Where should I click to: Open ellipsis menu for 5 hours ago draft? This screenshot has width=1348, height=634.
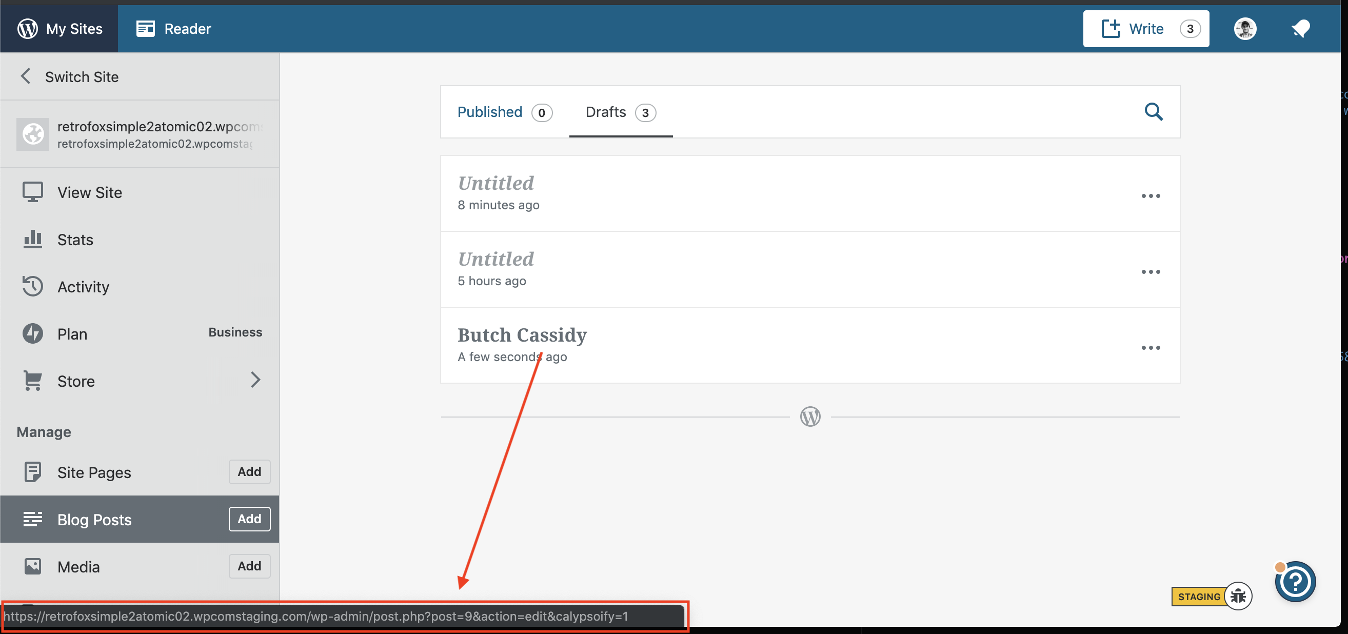coord(1150,272)
